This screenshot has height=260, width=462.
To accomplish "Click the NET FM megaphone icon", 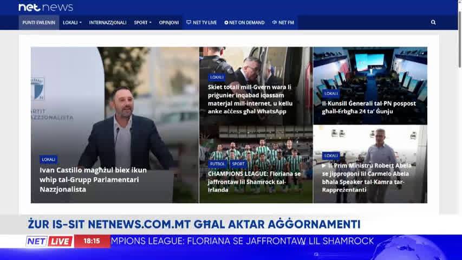I will tap(274, 22).
